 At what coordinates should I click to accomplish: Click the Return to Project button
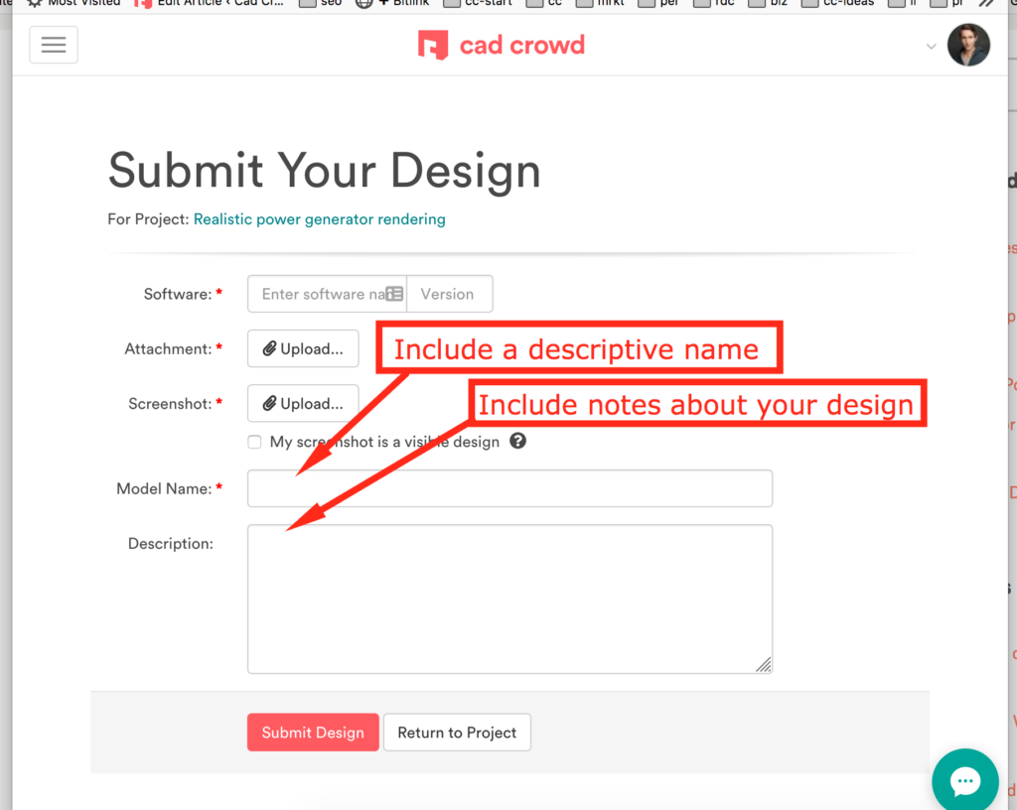click(457, 732)
